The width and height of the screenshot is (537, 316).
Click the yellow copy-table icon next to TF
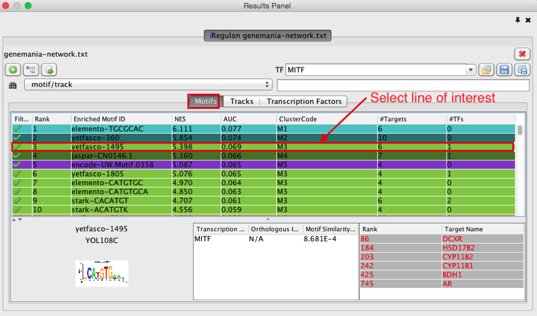(486, 70)
